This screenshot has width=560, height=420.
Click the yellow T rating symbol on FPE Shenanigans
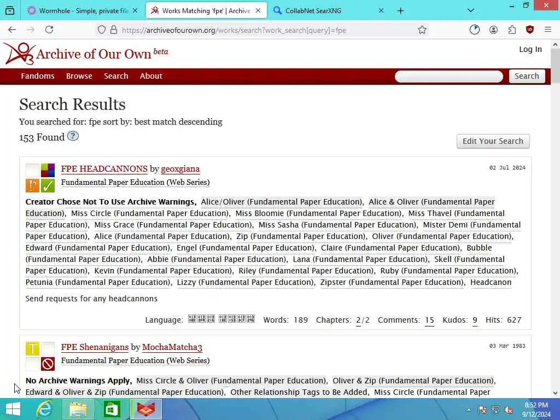(32, 348)
